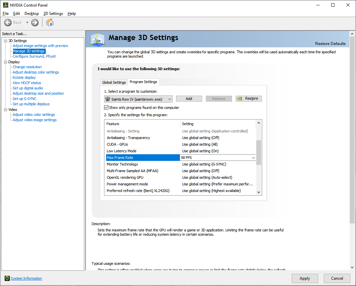Open the System Information link
Image resolution: width=356 pixels, height=286 pixels.
pyautogui.click(x=26, y=278)
